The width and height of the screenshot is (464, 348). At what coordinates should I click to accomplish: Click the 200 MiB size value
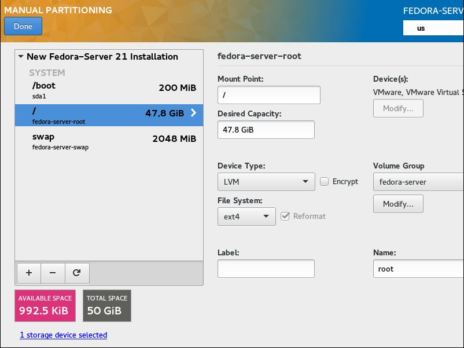177,87
